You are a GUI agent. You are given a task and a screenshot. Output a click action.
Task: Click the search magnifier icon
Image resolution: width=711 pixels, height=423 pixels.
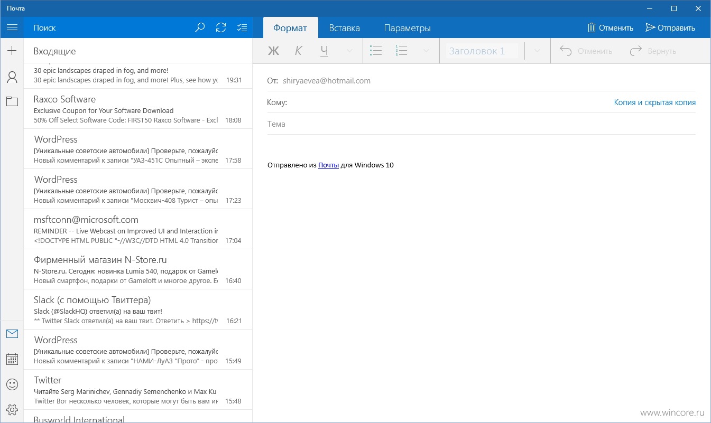[200, 27]
